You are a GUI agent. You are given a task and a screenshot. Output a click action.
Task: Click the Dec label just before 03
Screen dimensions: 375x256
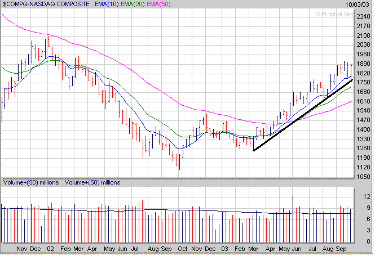pos(210,249)
